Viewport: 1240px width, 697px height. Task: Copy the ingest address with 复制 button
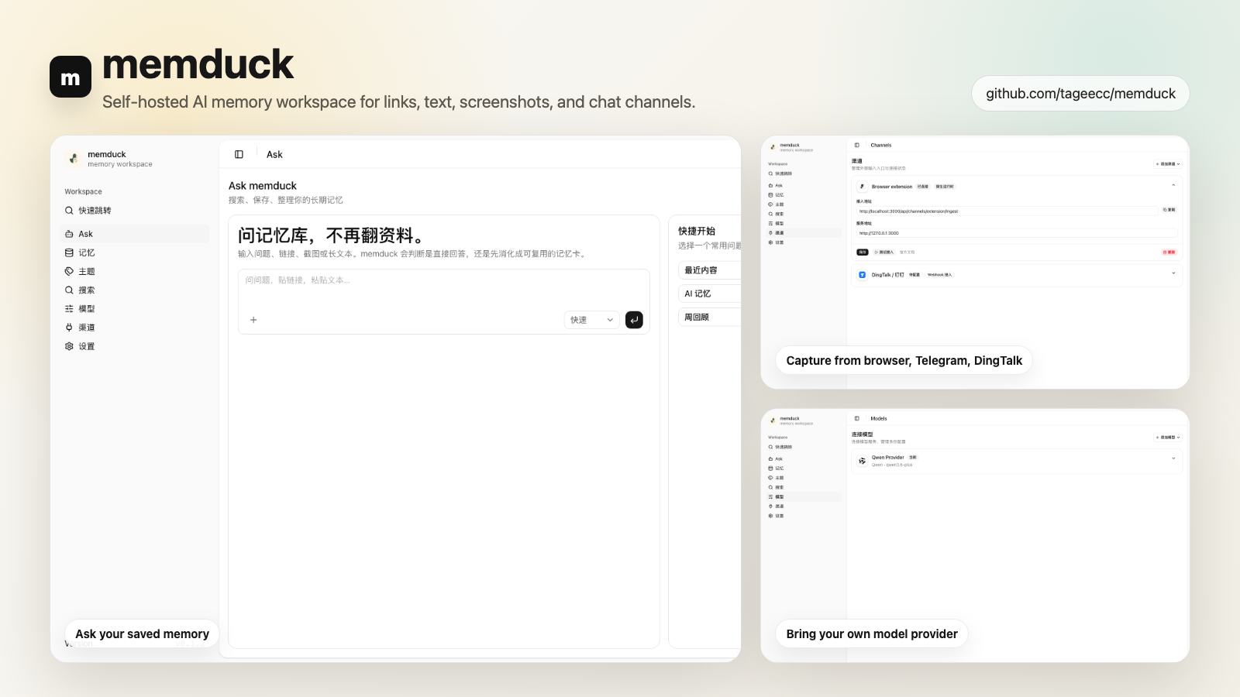click(1169, 210)
